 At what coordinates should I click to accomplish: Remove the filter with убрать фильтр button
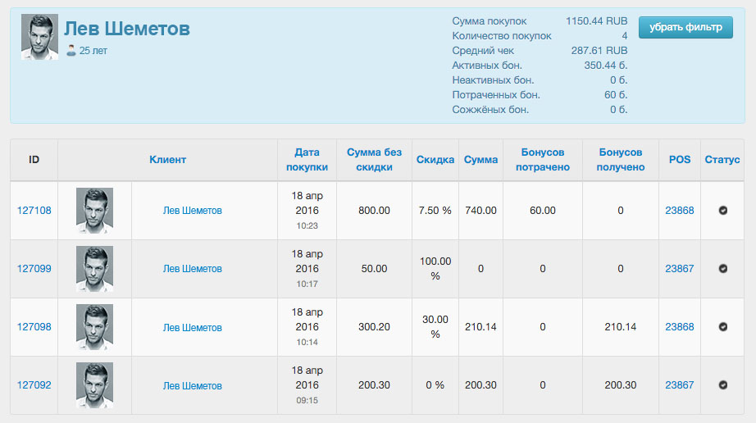[x=685, y=27]
